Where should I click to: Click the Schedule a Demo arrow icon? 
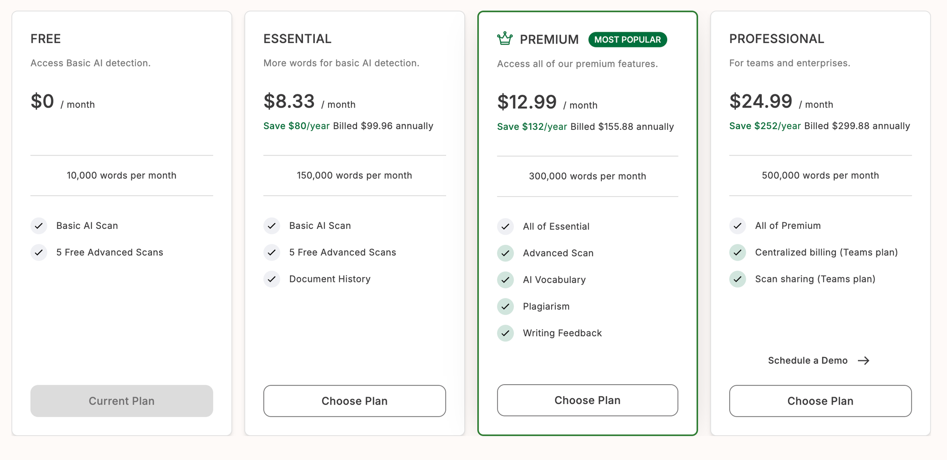click(864, 361)
